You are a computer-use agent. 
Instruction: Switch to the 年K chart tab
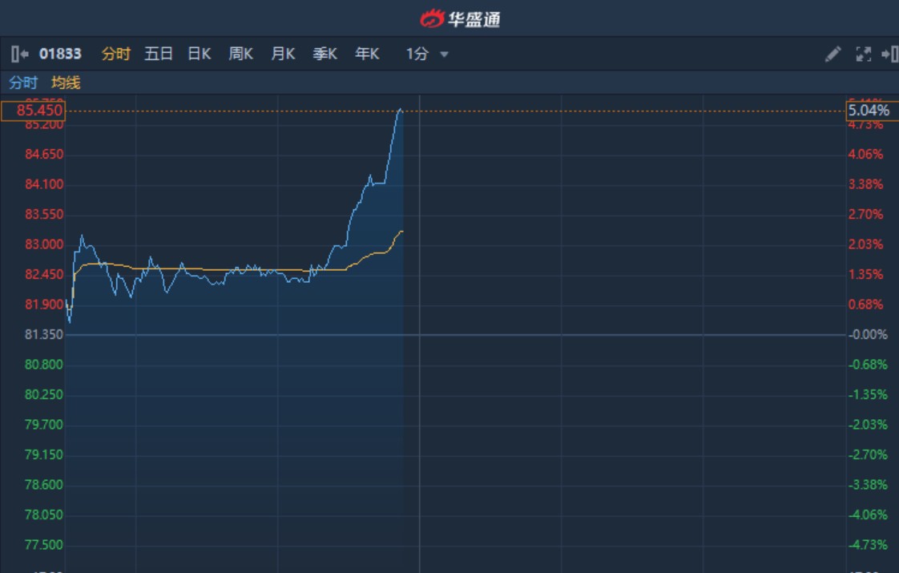pyautogui.click(x=367, y=54)
